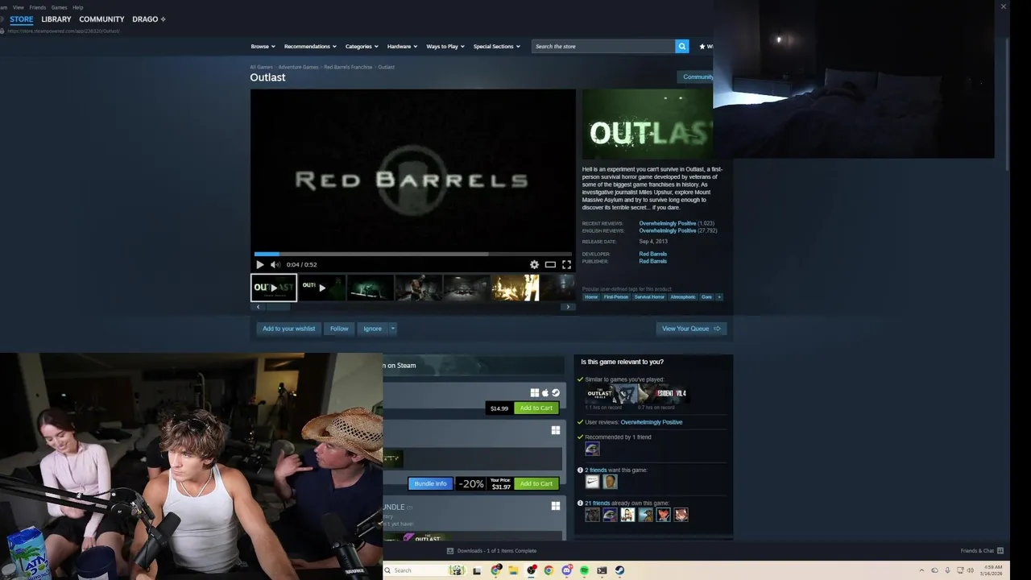Open the fire screenshot thumbnail
The image size is (1031, 580).
515,288
